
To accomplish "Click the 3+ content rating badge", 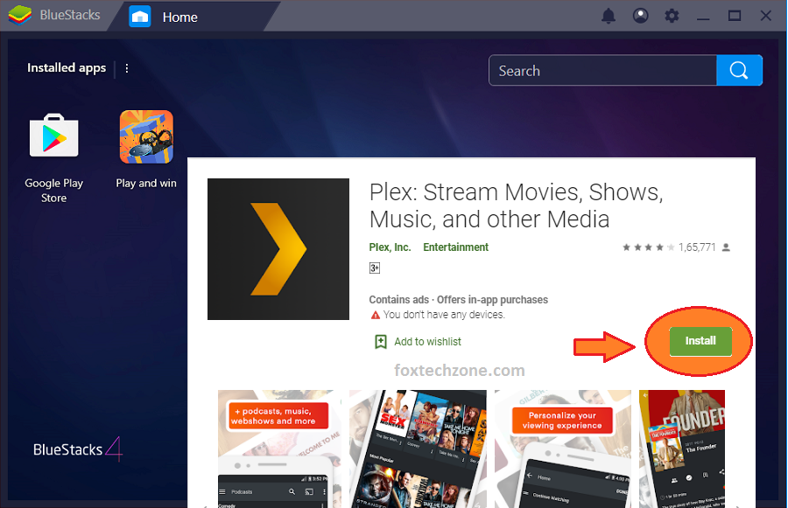I will pyautogui.click(x=375, y=268).
